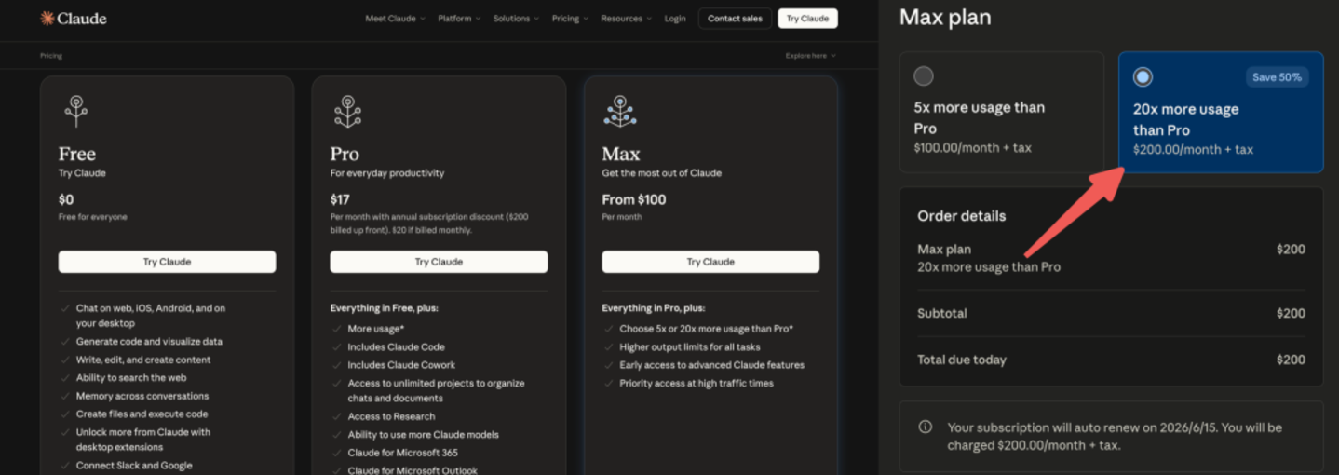Click the Free plan sprout icon

(76, 111)
